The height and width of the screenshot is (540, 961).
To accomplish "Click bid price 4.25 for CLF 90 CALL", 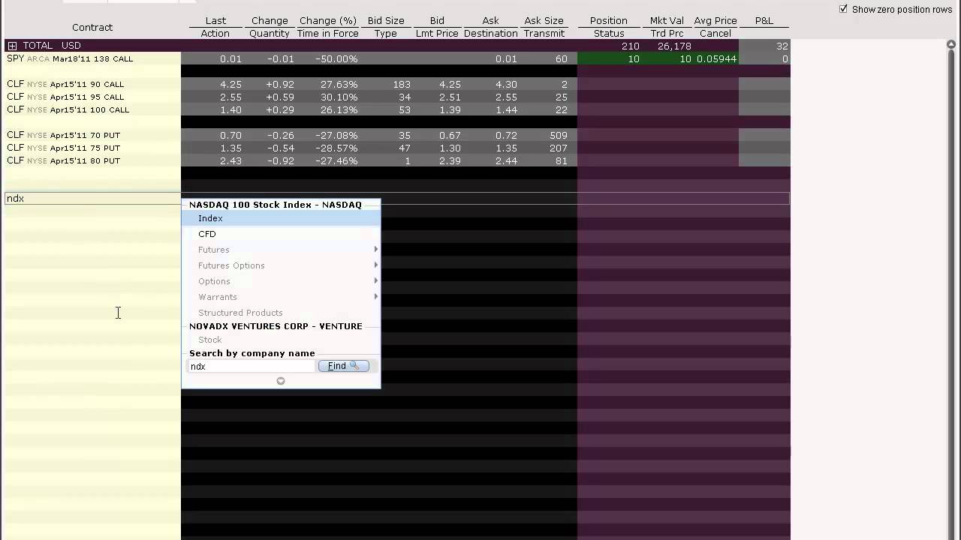I will pyautogui.click(x=450, y=84).
